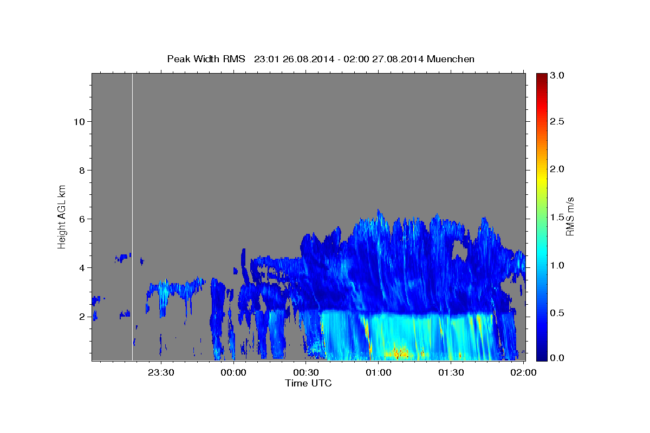This screenshot has height=433, width=650.
Task: Click the colorbar value '1.5'
Action: tap(557, 217)
